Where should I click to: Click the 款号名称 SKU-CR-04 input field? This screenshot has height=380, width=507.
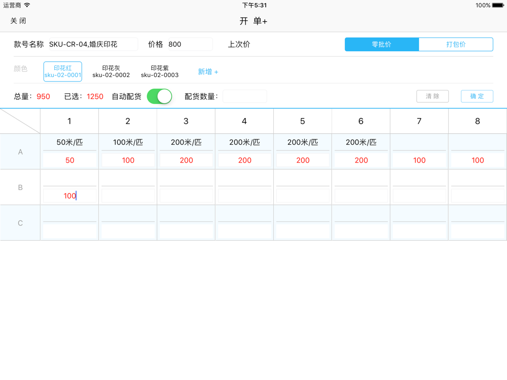pyautogui.click(x=93, y=44)
